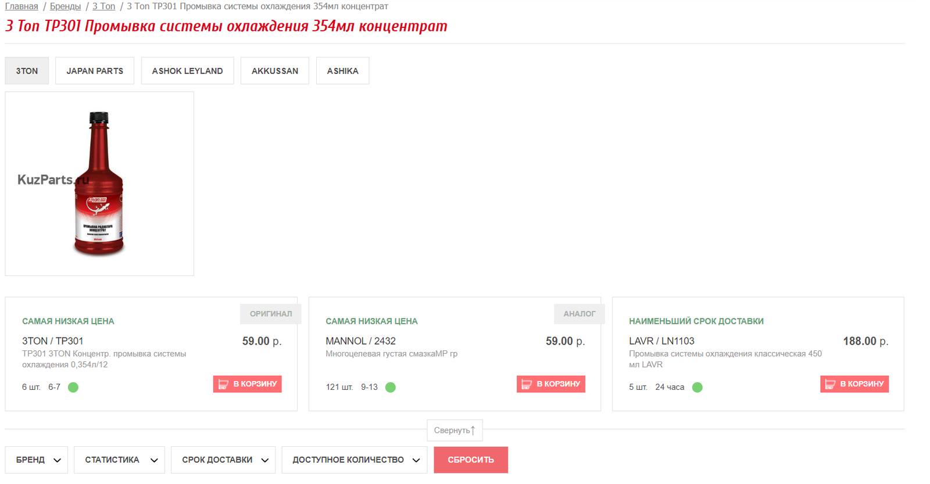Image resolution: width=930 pixels, height=484 pixels.
Task: Click cart icon in 3TON TP301 button
Action: click(x=223, y=384)
